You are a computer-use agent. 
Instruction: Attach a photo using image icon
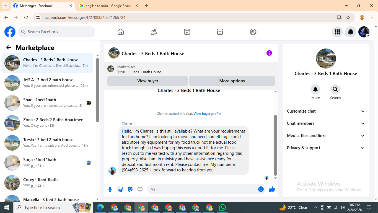pyautogui.click(x=120, y=189)
